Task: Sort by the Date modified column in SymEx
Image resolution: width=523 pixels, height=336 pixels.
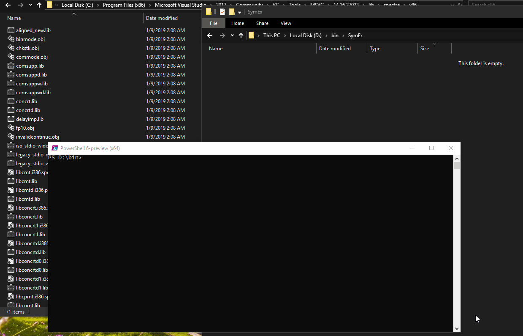Action: tap(335, 49)
